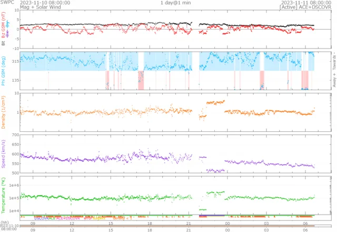
Task: Click the 'Away - Towards' label on right
Action: pyautogui.click(x=333, y=70)
